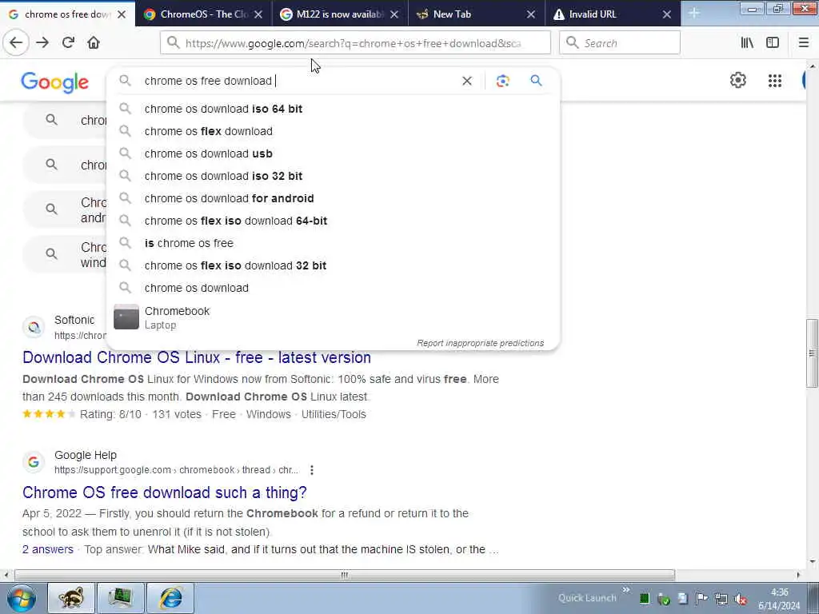Open the hamburger application menu
The image size is (819, 614).
[x=804, y=43]
